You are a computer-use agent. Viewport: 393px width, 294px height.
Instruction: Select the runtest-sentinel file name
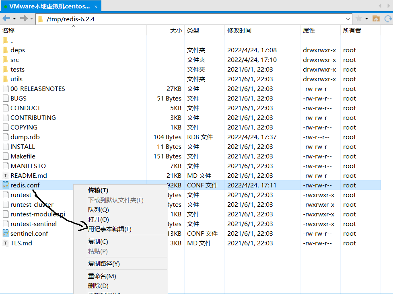tap(33, 224)
